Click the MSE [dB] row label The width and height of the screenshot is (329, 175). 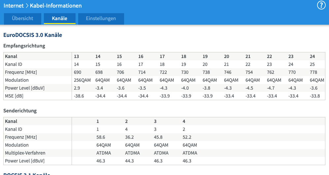(x=14, y=96)
